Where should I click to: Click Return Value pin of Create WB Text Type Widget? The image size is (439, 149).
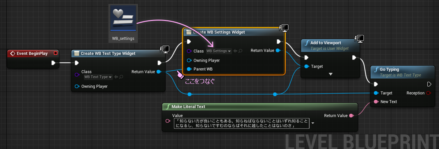[x=159, y=72]
